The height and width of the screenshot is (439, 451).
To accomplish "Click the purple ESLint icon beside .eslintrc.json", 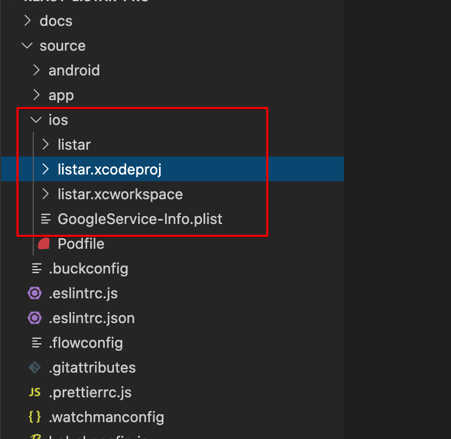I will (35, 318).
